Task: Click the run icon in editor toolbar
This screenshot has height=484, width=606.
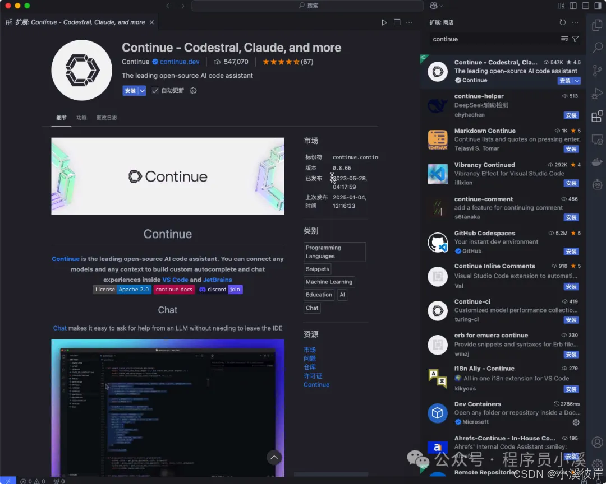Action: 384,22
